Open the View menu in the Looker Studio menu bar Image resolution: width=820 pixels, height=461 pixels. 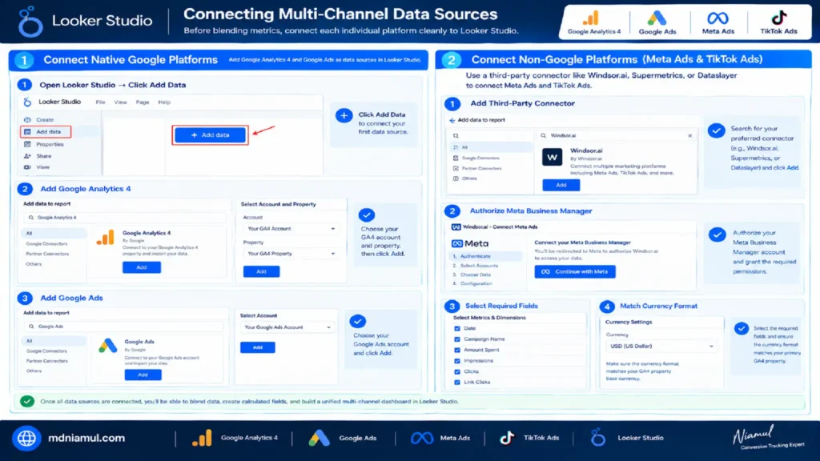click(120, 102)
